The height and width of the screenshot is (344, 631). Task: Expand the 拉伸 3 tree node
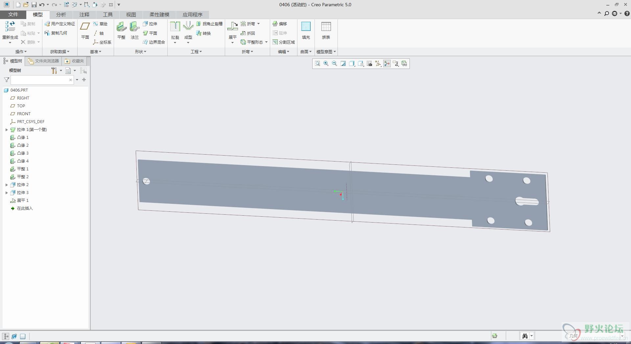(7, 193)
